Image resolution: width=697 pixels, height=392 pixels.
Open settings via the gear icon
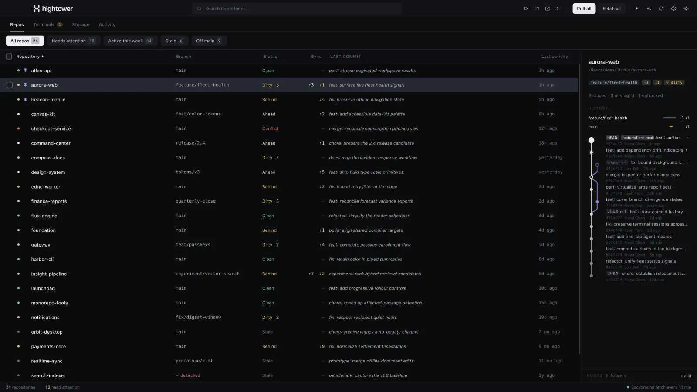pyautogui.click(x=674, y=9)
